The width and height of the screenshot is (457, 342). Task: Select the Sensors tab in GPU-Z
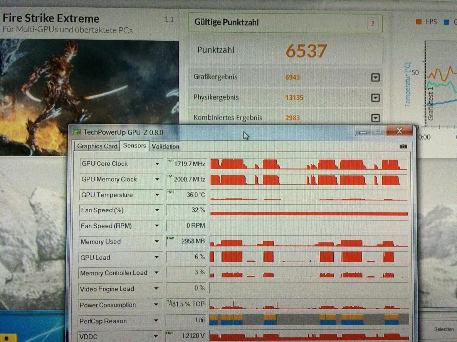pyautogui.click(x=134, y=145)
